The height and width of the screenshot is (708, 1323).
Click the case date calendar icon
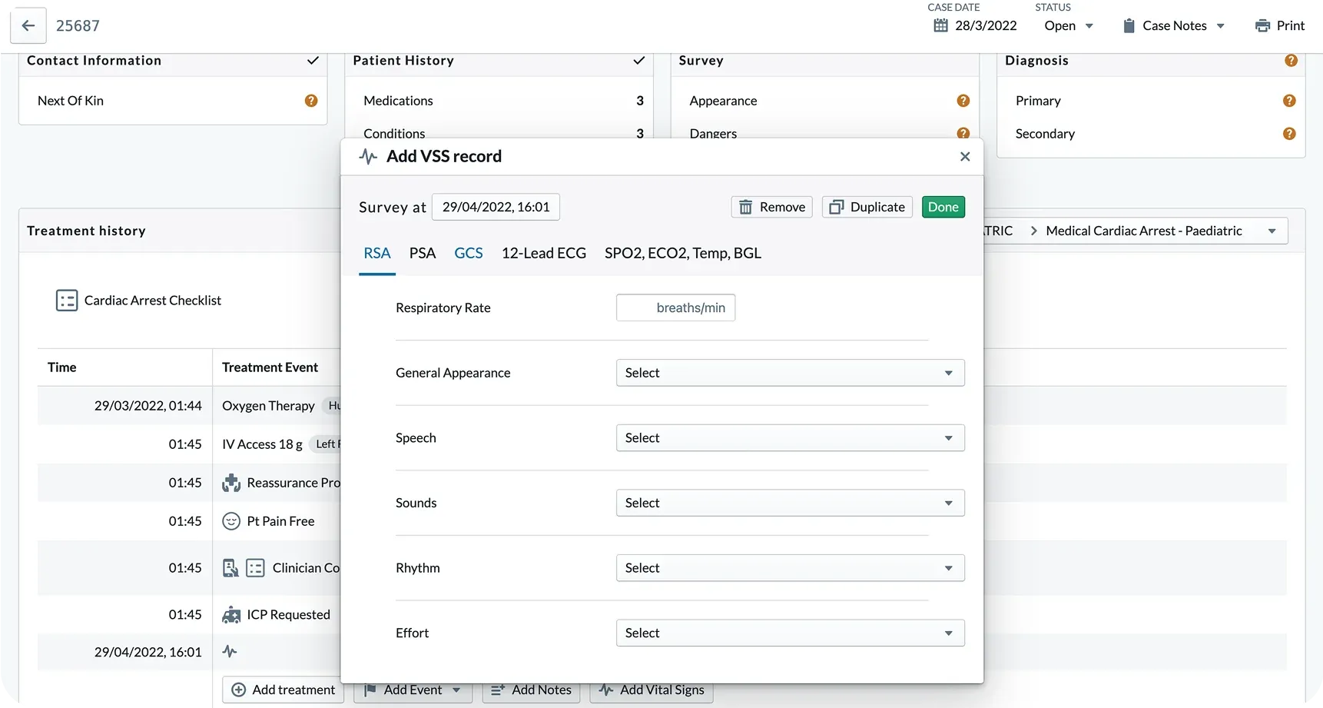point(940,25)
